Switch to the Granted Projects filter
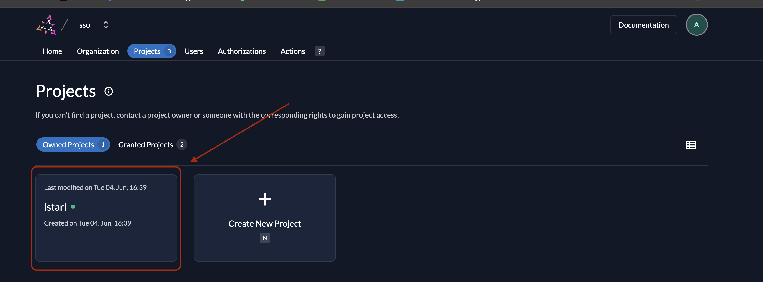This screenshot has width=763, height=282. pos(146,144)
